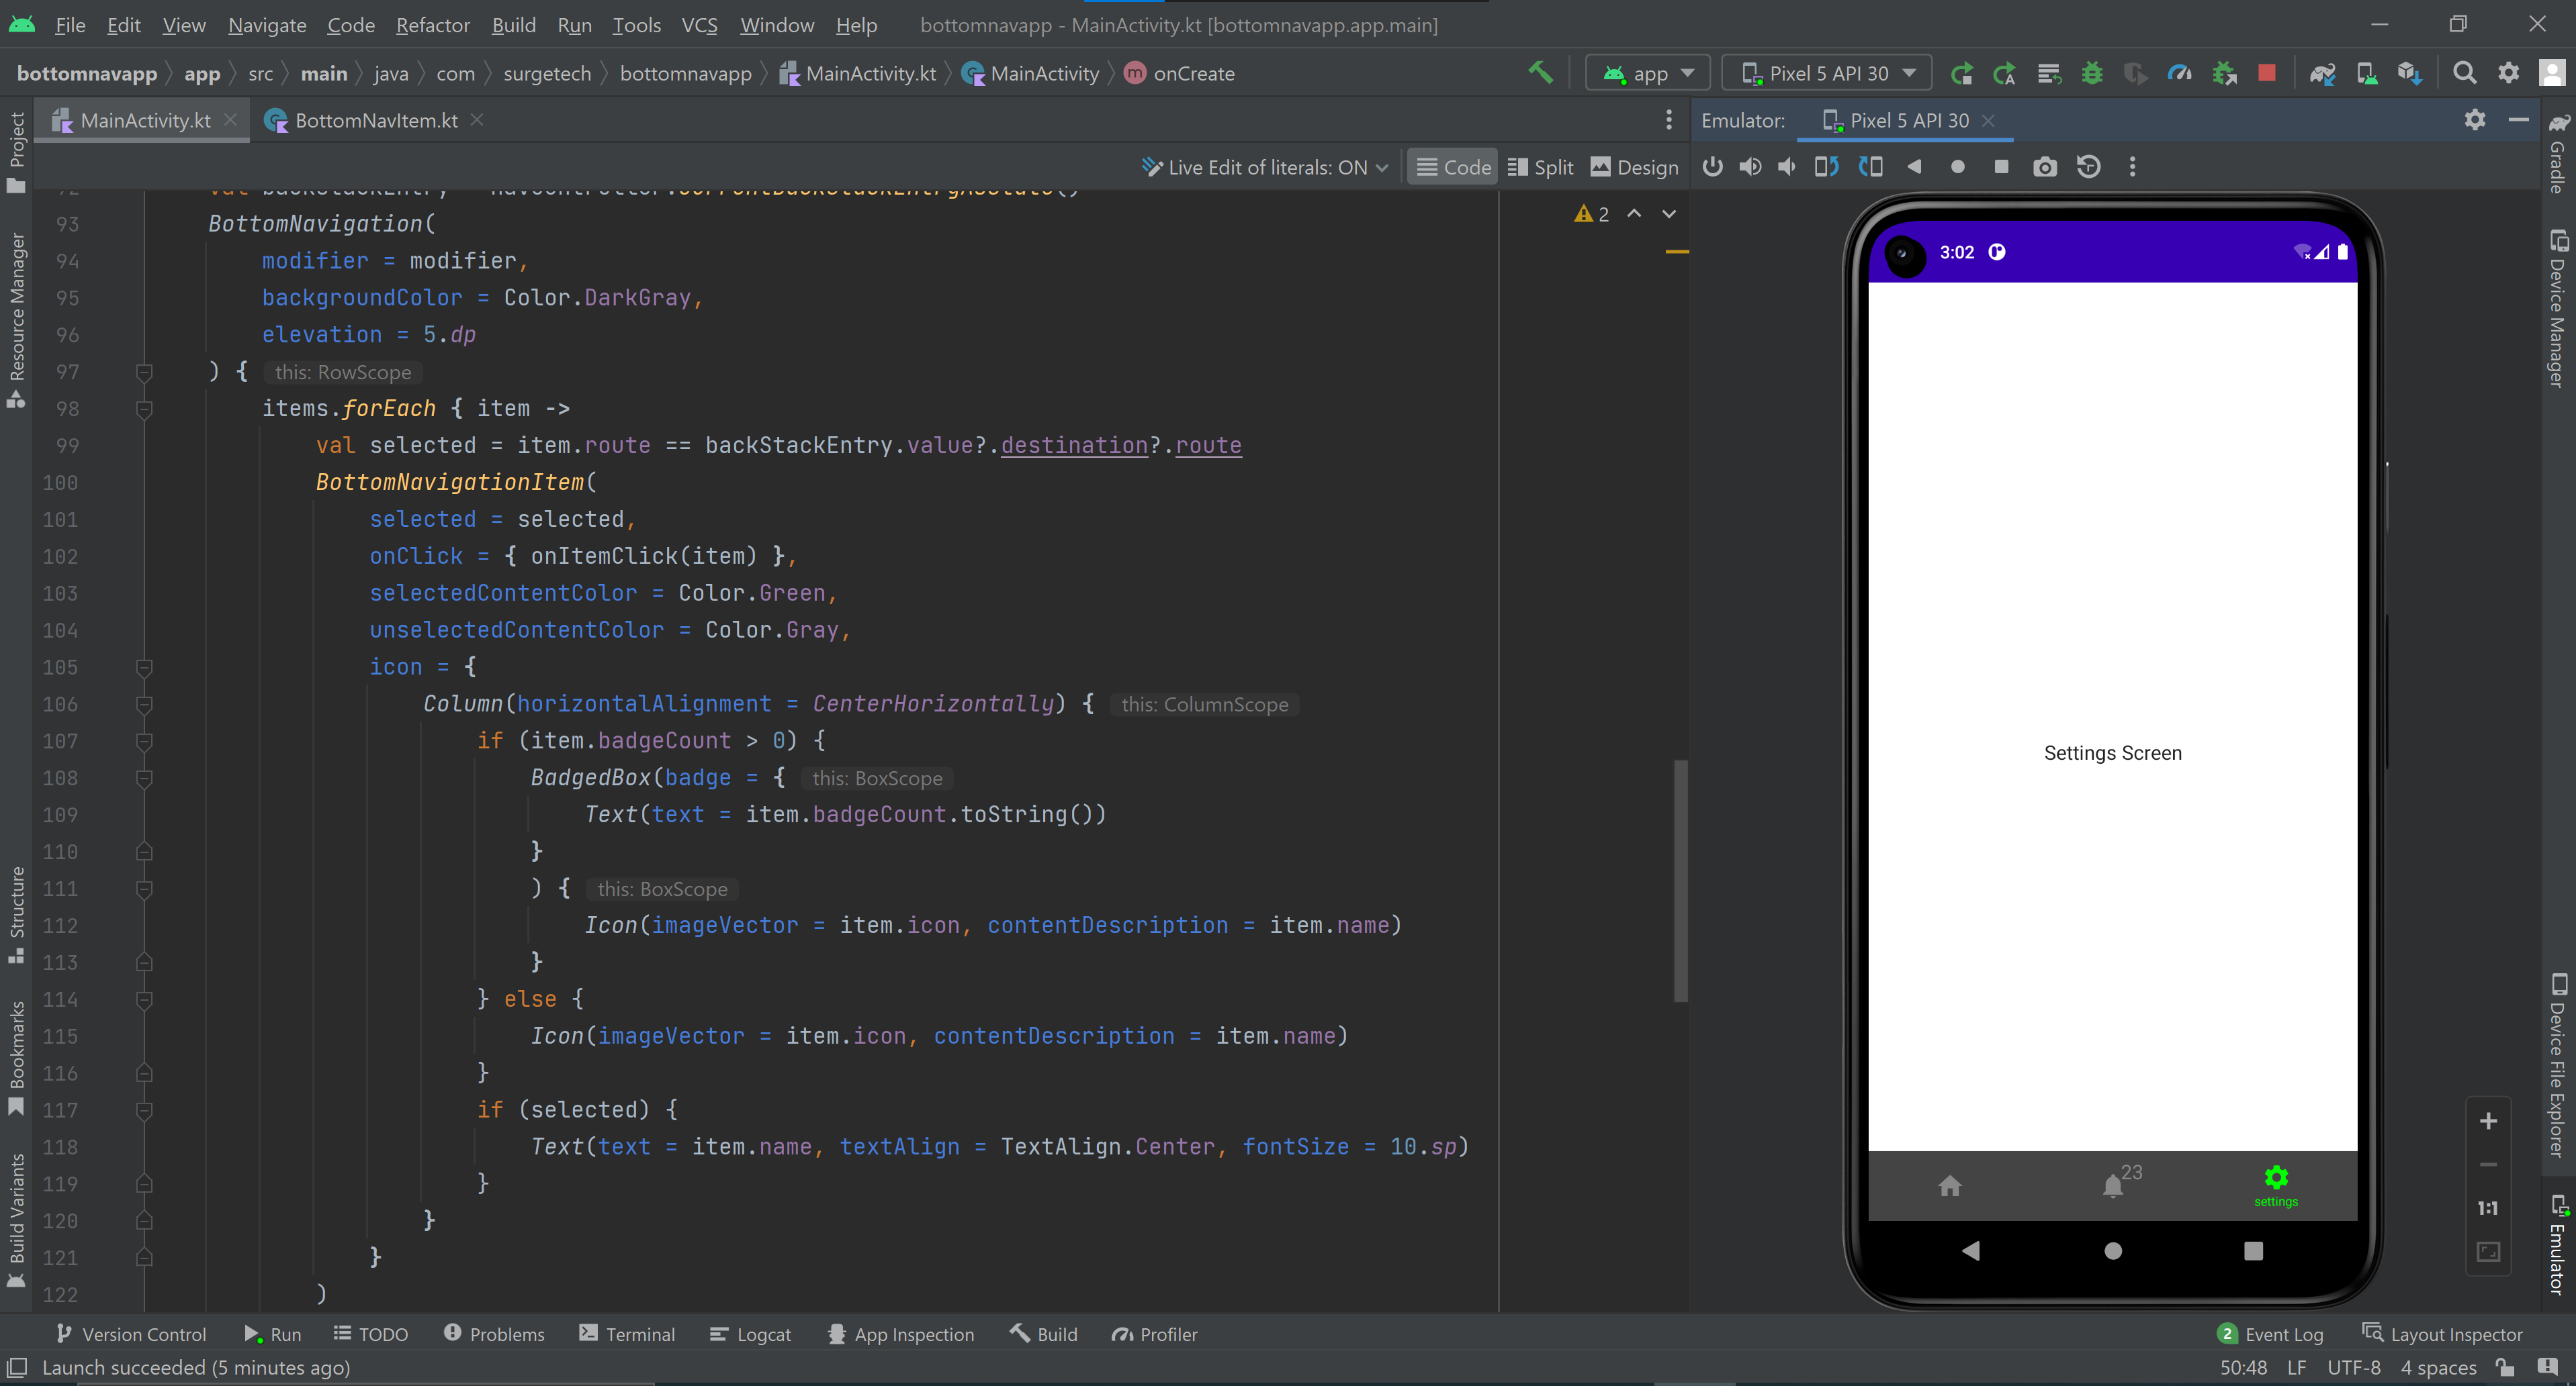Open the Pixel 5 API 30 device dropdown
Screen dimensions: 2576x1386
click(x=1826, y=72)
